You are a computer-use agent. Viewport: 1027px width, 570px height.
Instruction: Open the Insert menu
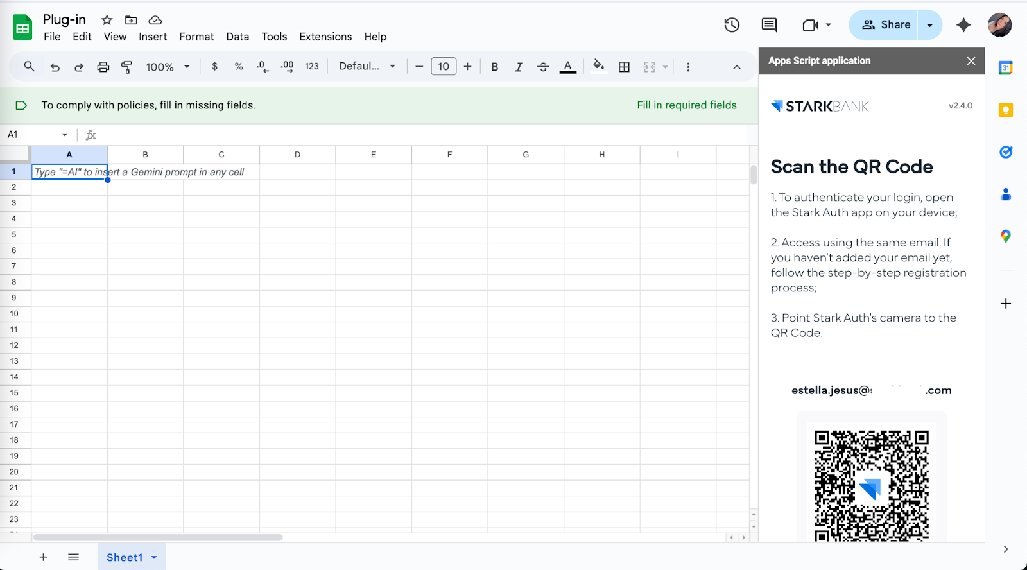click(x=153, y=37)
